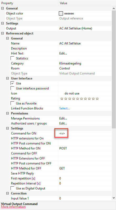Open the More information link
Screen dimensions: 116x210
click(x=13, y=207)
